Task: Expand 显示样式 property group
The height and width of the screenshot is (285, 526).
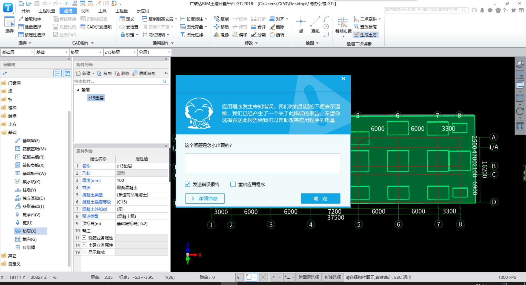Action: [x=84, y=252]
